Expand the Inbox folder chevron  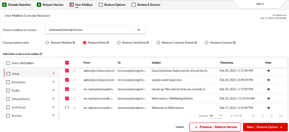tap(53, 73)
